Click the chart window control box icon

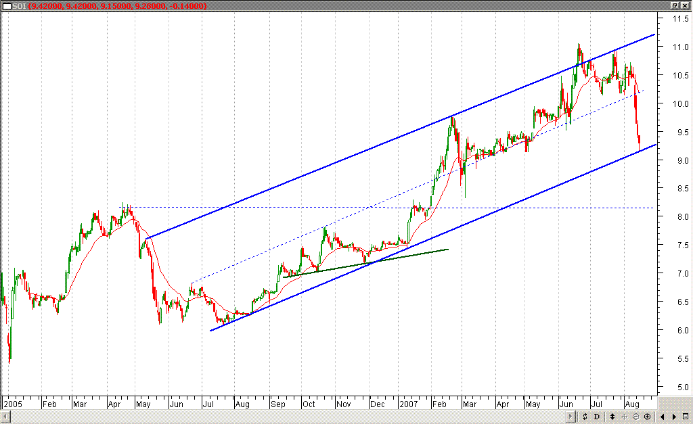(7, 5)
